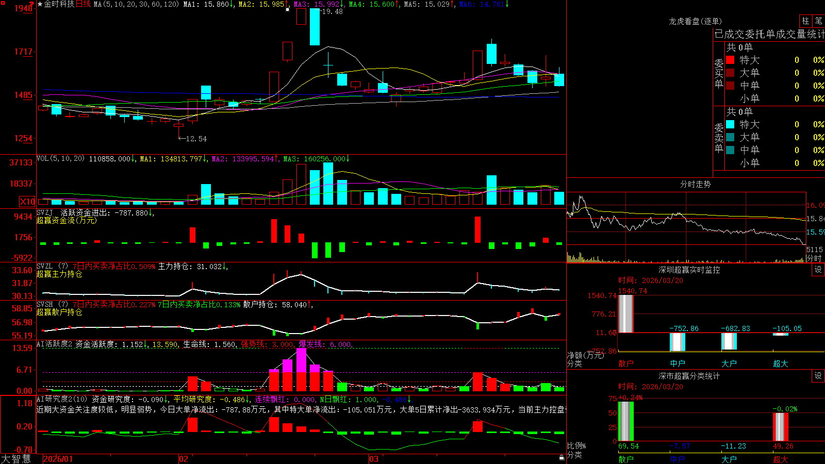
Task: Click the 大智慧 logo text at bottom-left
Action: pyautogui.click(x=16, y=458)
